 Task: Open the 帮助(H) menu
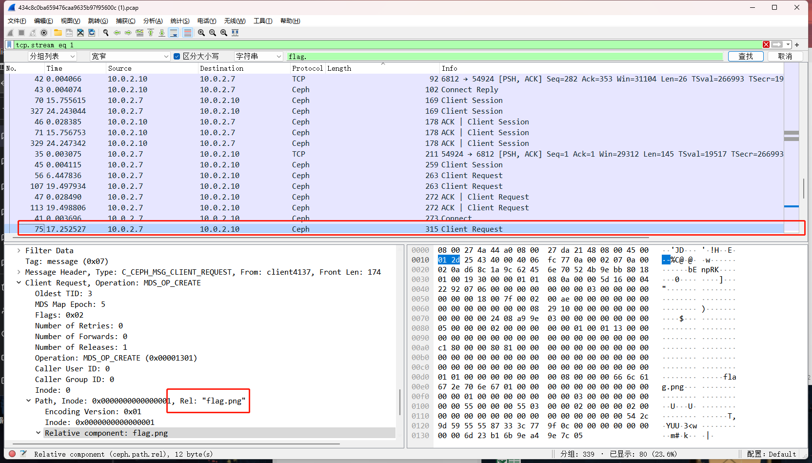[x=290, y=21]
